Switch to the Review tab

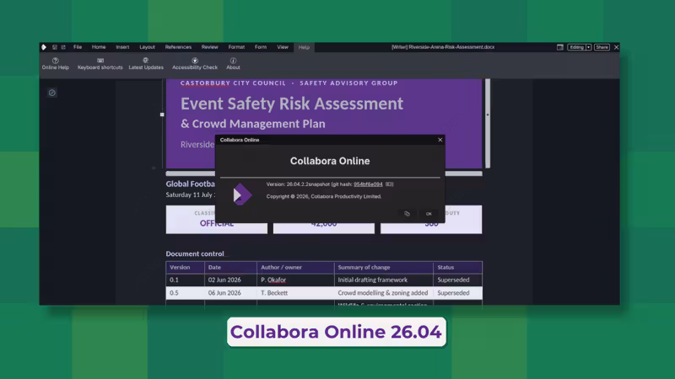pyautogui.click(x=209, y=47)
